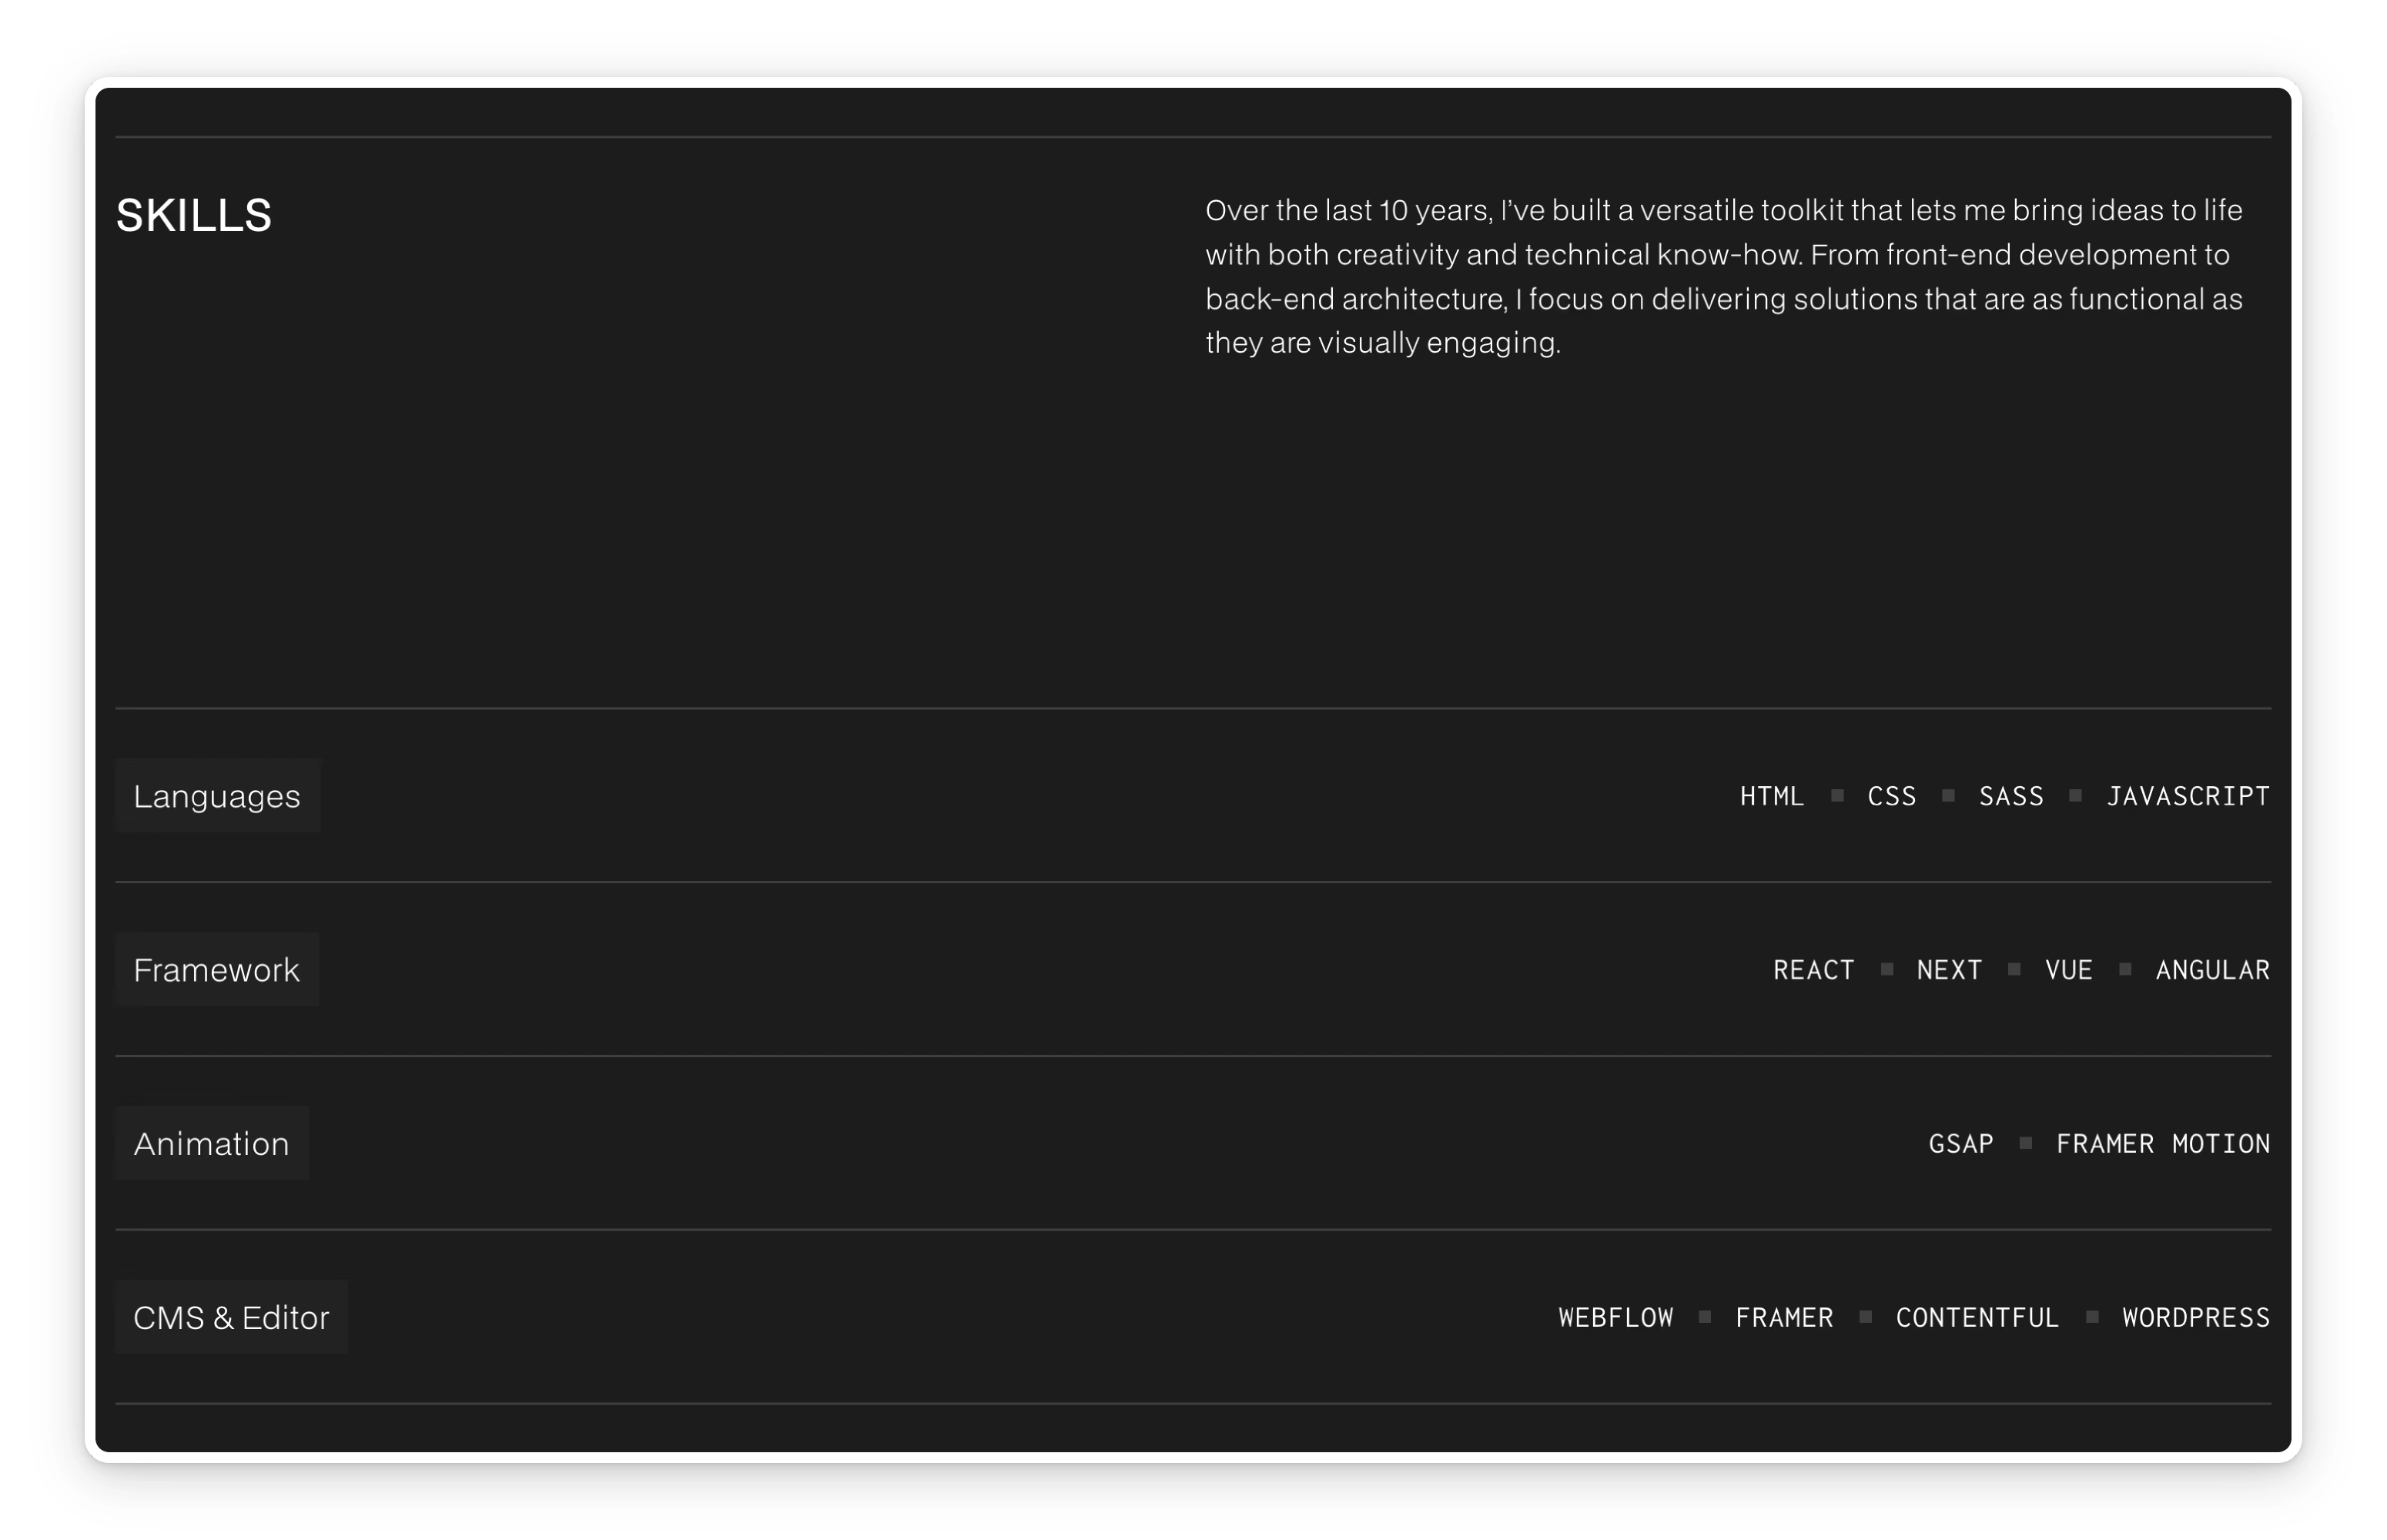The height and width of the screenshot is (1540, 2387).
Task: Click the REACT framework tag
Action: point(1813,971)
